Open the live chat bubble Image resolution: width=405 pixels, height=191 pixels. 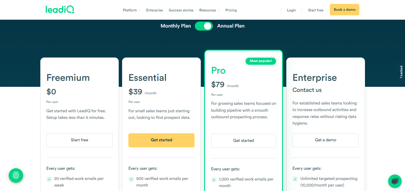[x=395, y=181]
